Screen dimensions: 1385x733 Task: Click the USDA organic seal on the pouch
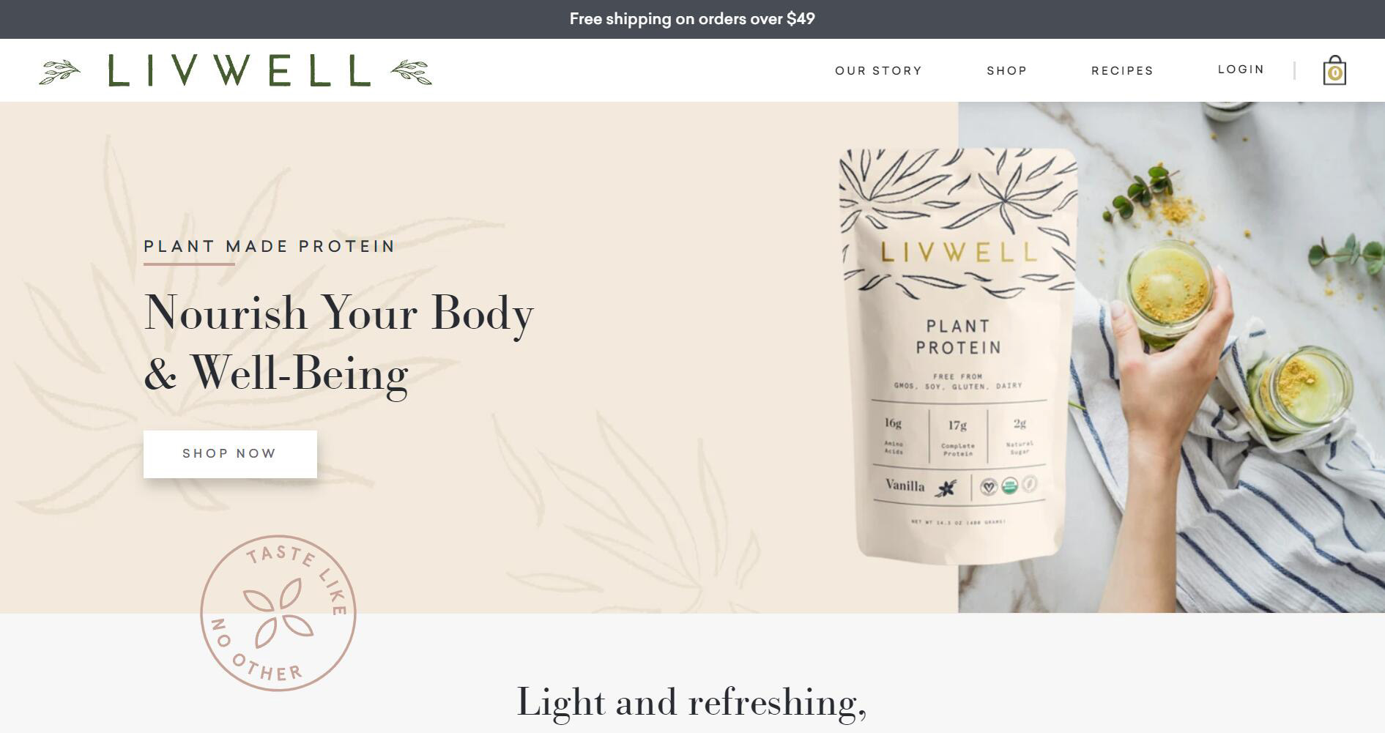click(x=1009, y=485)
